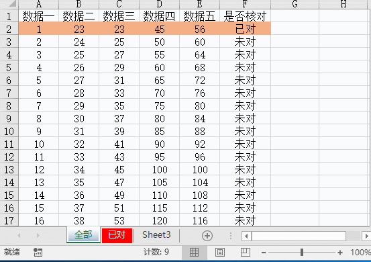Click the macro recording icon in status bar
The width and height of the screenshot is (371, 262).
(38, 253)
